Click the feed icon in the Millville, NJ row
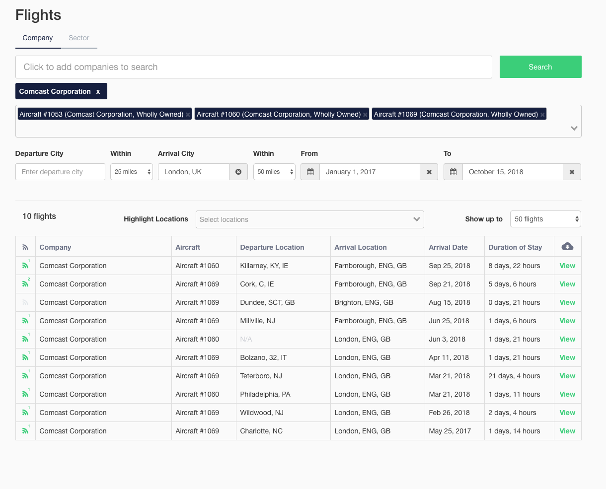This screenshot has width=606, height=489. (25, 321)
